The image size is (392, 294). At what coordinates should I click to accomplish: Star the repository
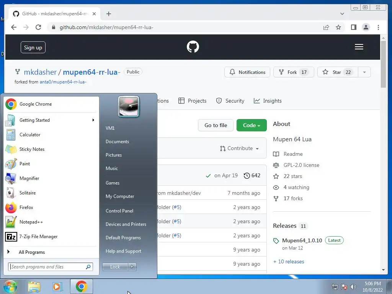coord(338,72)
